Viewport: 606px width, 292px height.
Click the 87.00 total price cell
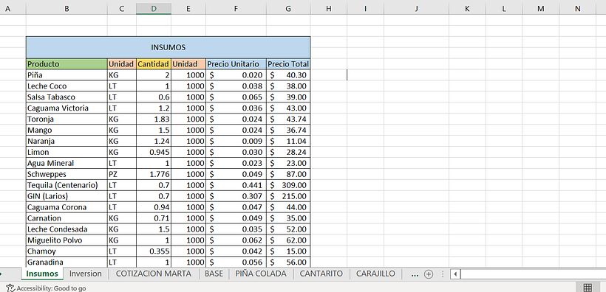288,174
